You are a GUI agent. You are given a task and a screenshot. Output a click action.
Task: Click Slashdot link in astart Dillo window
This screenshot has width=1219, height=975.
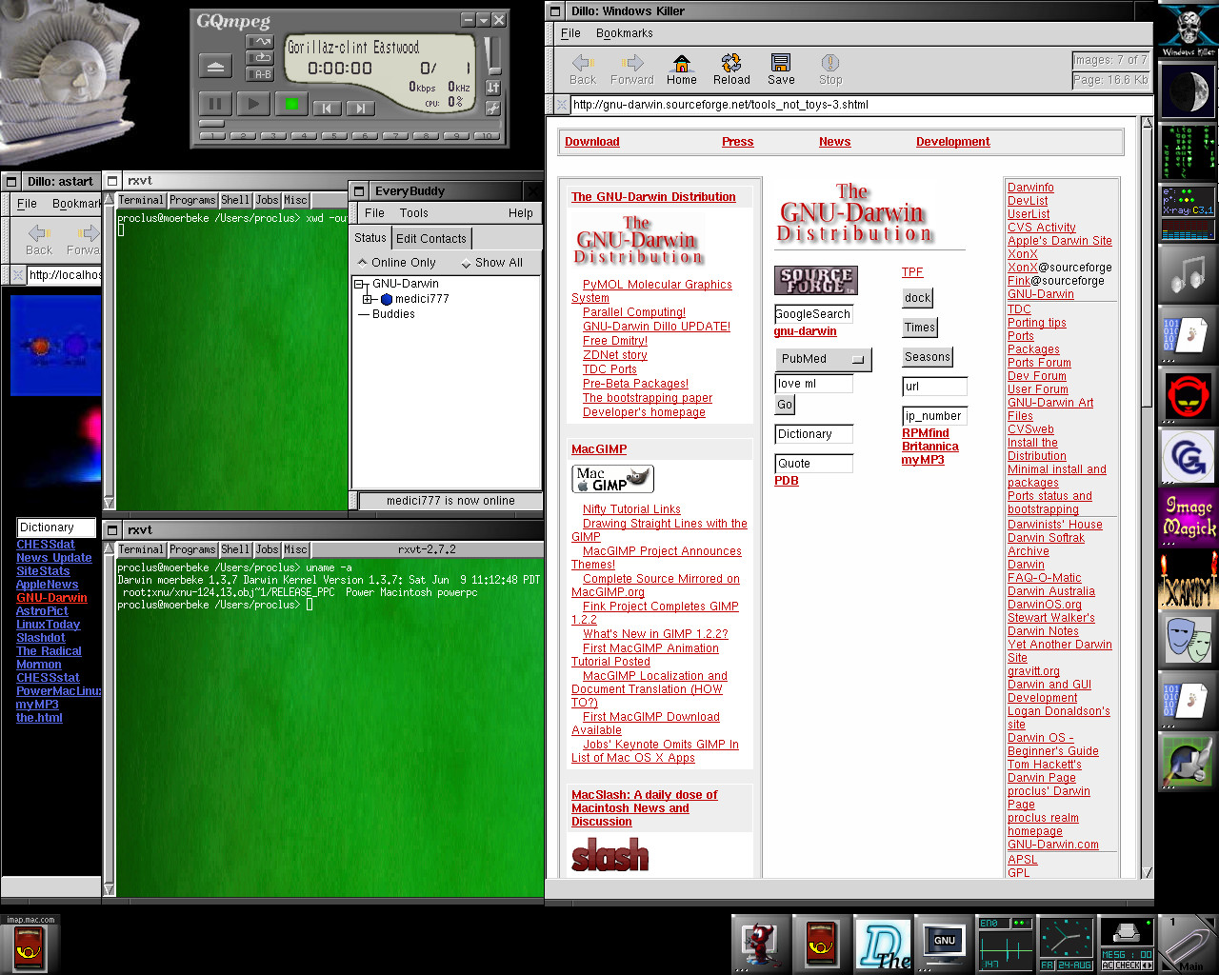[x=41, y=638]
